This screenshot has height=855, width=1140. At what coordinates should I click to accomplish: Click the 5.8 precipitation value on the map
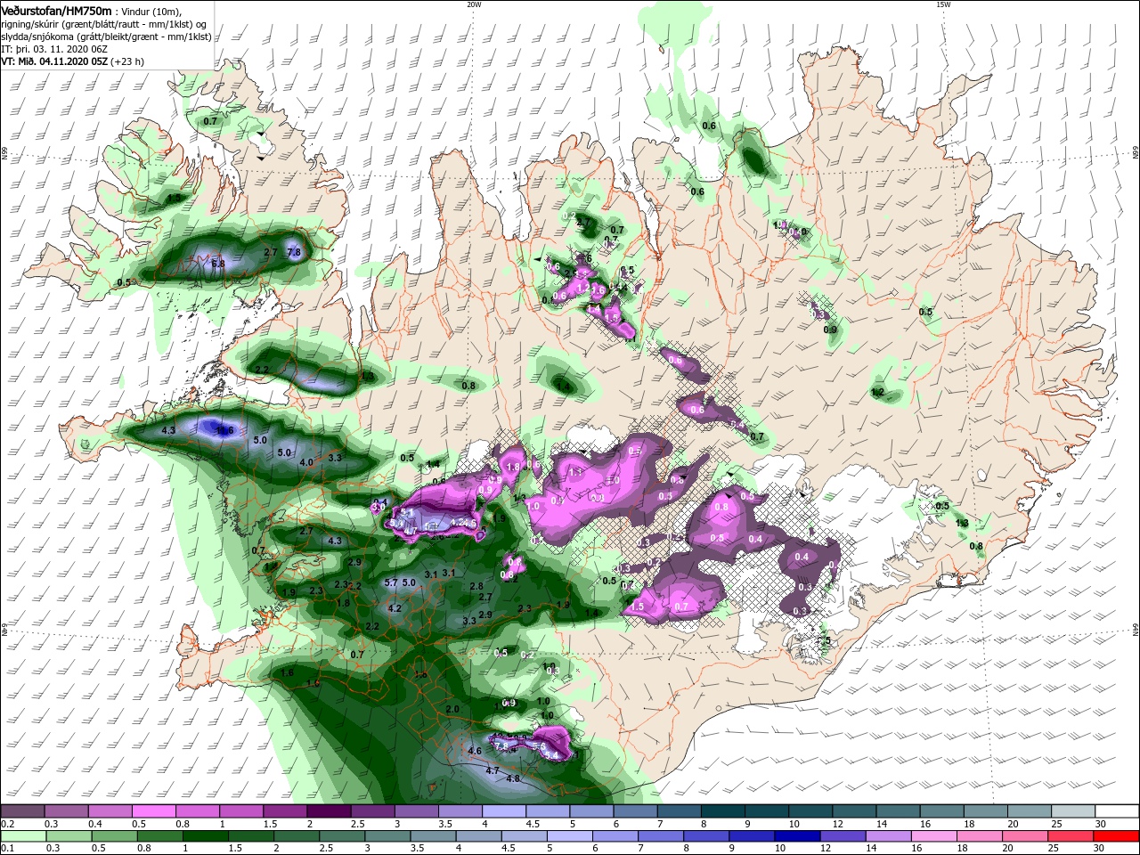click(x=218, y=264)
